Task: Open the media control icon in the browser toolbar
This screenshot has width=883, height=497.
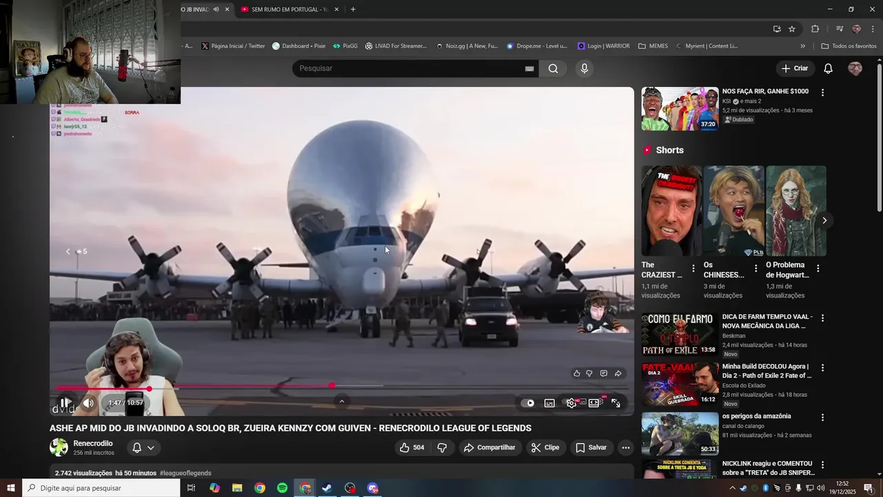Action: pos(840,29)
